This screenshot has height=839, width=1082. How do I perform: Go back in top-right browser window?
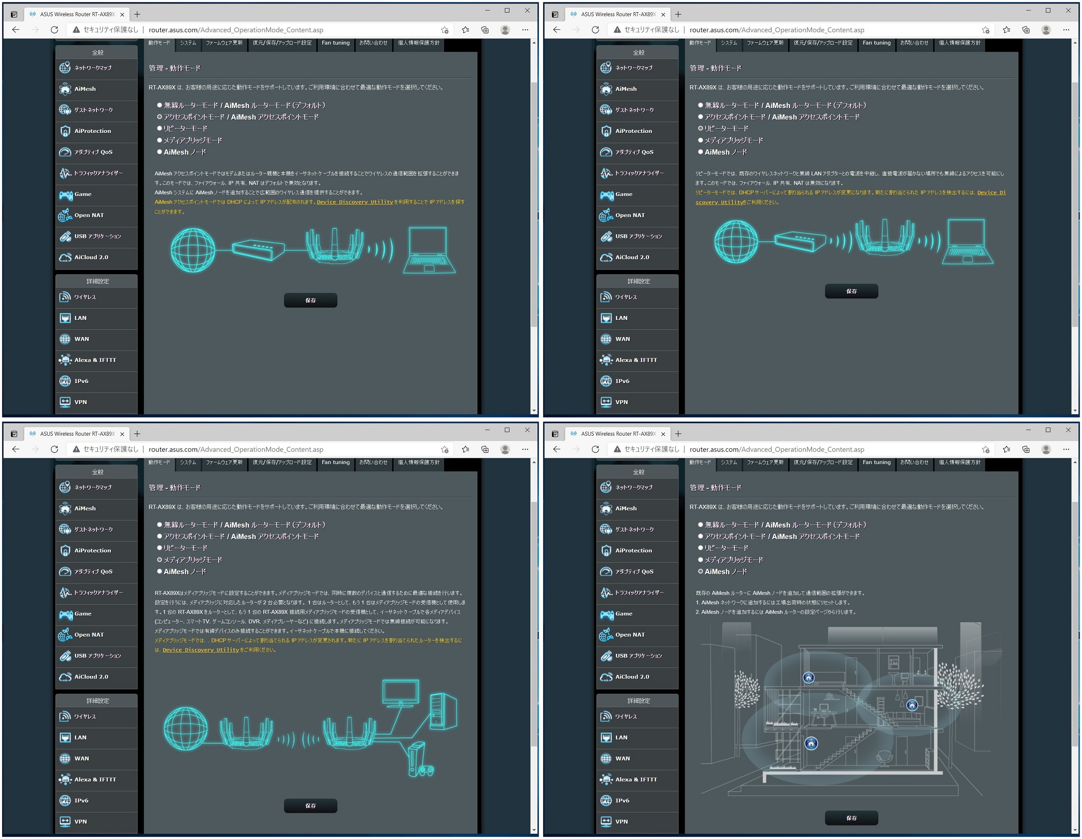557,30
